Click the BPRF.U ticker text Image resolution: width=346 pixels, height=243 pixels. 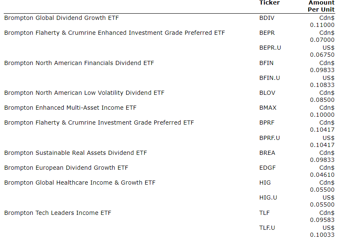point(269,138)
